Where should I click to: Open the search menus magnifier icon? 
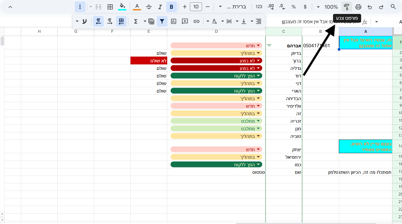393,7
